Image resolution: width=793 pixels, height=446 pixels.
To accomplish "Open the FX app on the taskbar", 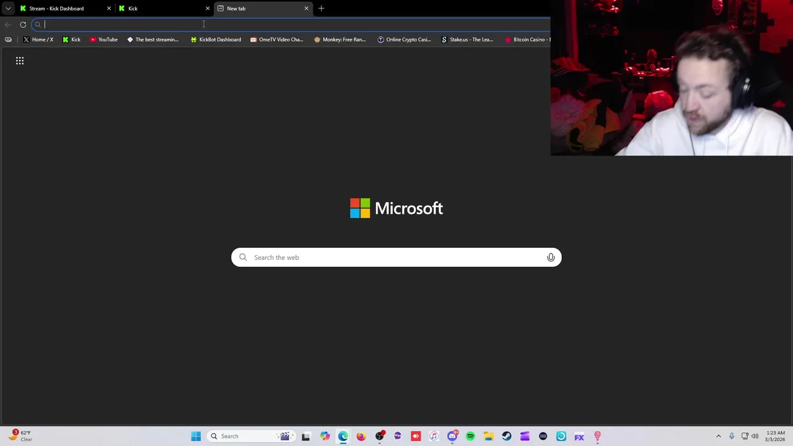I will 579,436.
